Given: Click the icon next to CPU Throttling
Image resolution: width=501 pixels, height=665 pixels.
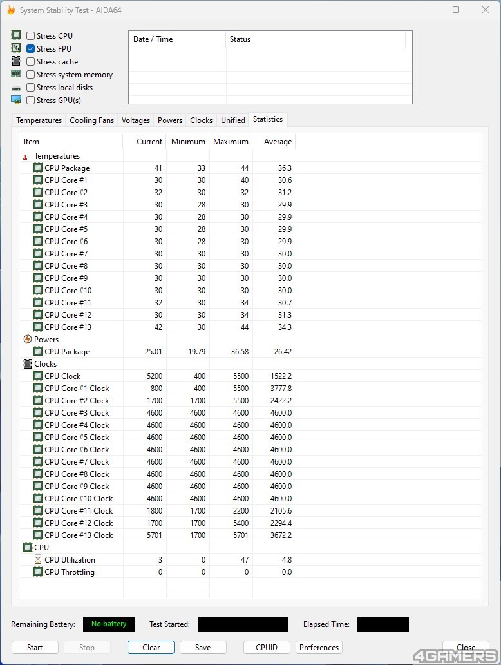Looking at the screenshot, I should (x=38, y=572).
